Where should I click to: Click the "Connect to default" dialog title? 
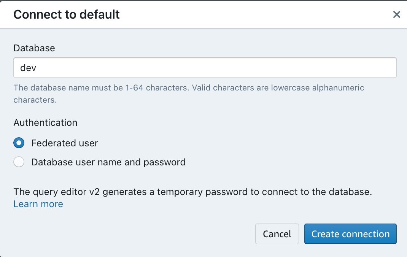coord(67,14)
